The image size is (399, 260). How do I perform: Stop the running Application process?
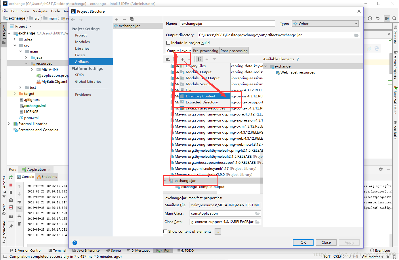coord(11,185)
